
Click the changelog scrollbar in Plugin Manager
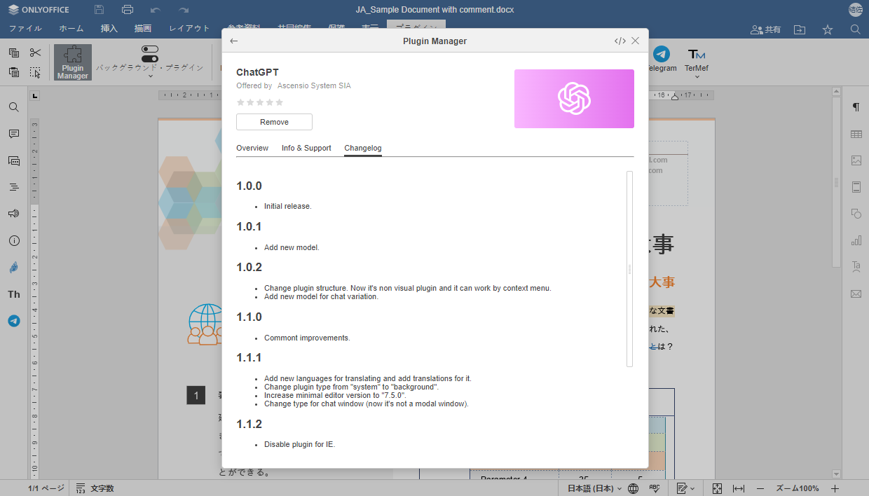pyautogui.click(x=629, y=269)
